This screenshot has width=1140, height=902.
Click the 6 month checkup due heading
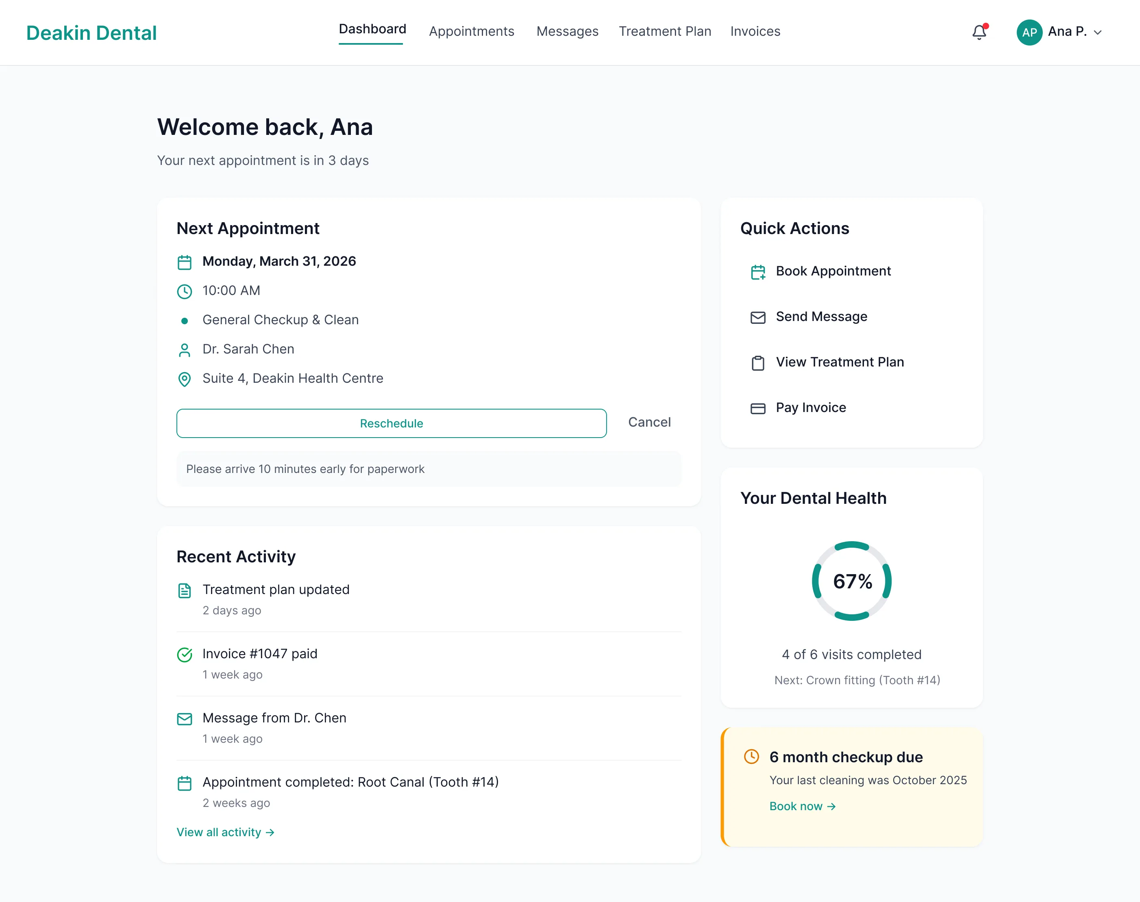tap(846, 757)
